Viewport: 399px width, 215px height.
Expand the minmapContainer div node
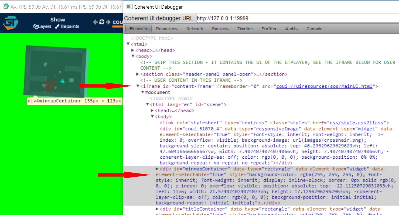[157, 169]
